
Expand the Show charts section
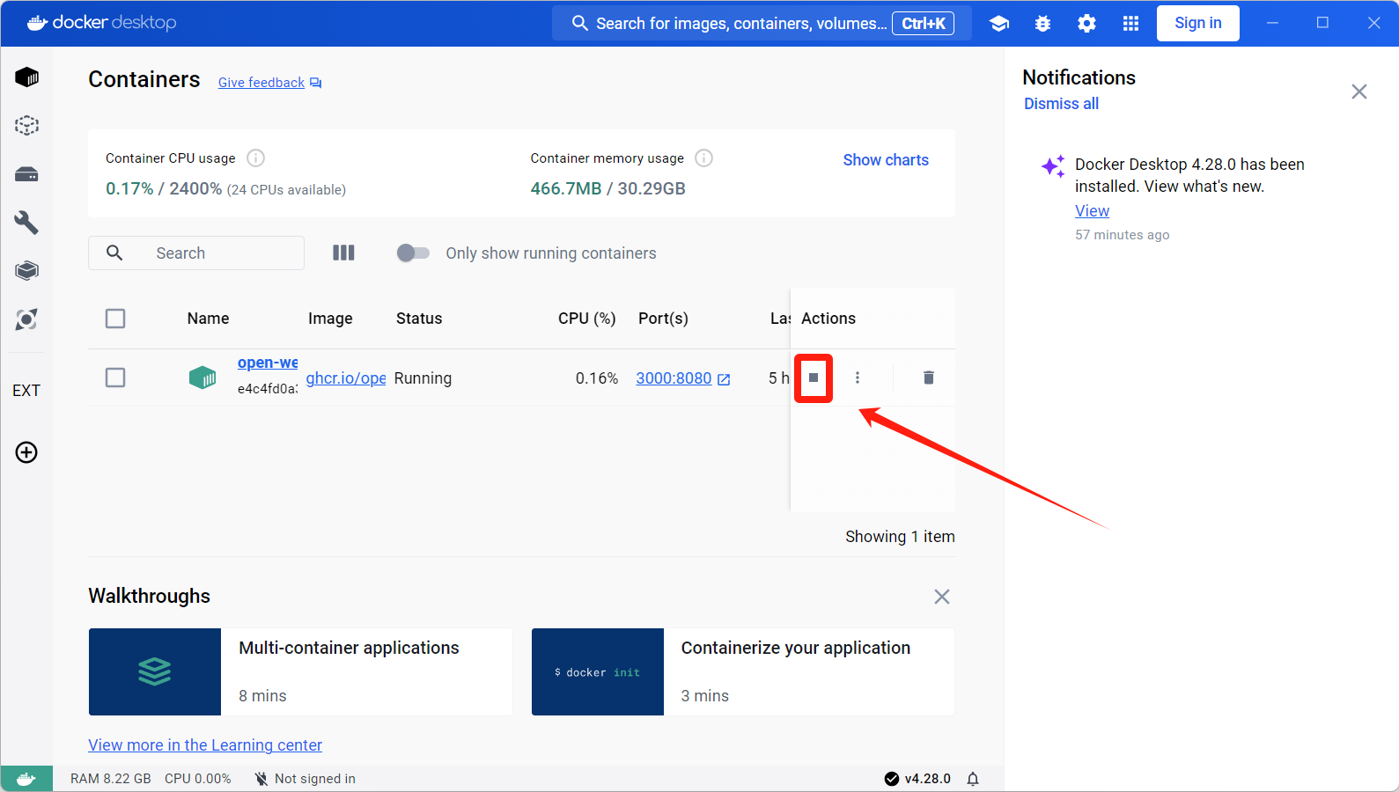click(885, 160)
